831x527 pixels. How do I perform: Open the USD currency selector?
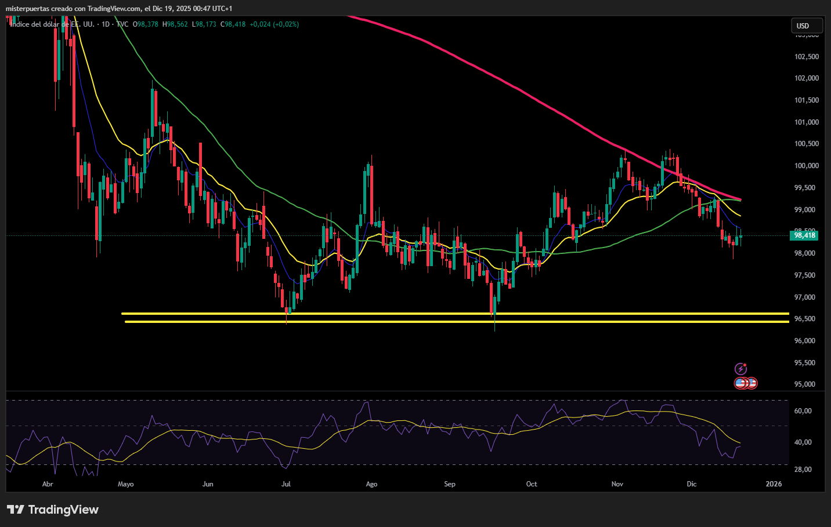point(807,26)
